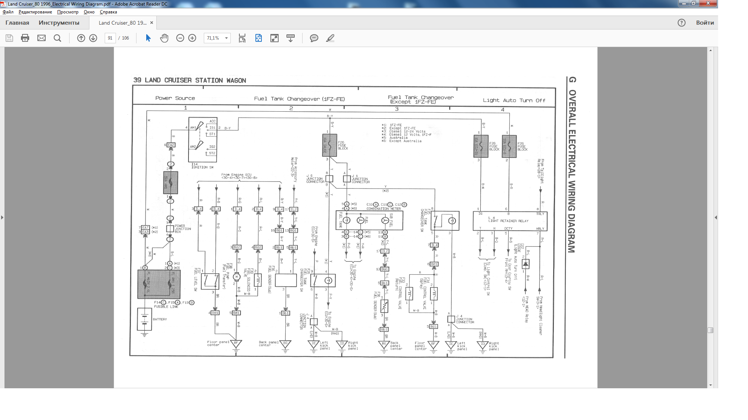Switch to the Инструменты tab

59,23
